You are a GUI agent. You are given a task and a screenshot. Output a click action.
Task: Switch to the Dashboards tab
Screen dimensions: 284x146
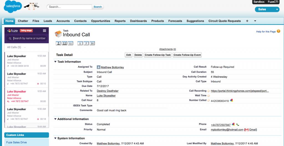tap(138, 21)
